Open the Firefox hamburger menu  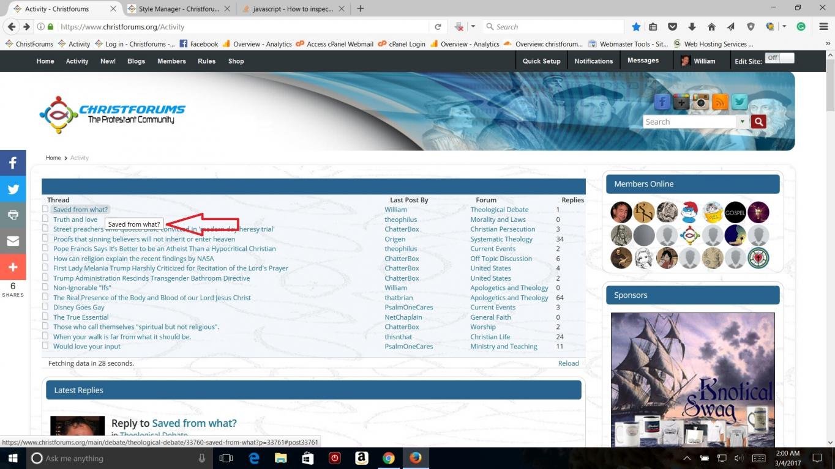coord(823,27)
